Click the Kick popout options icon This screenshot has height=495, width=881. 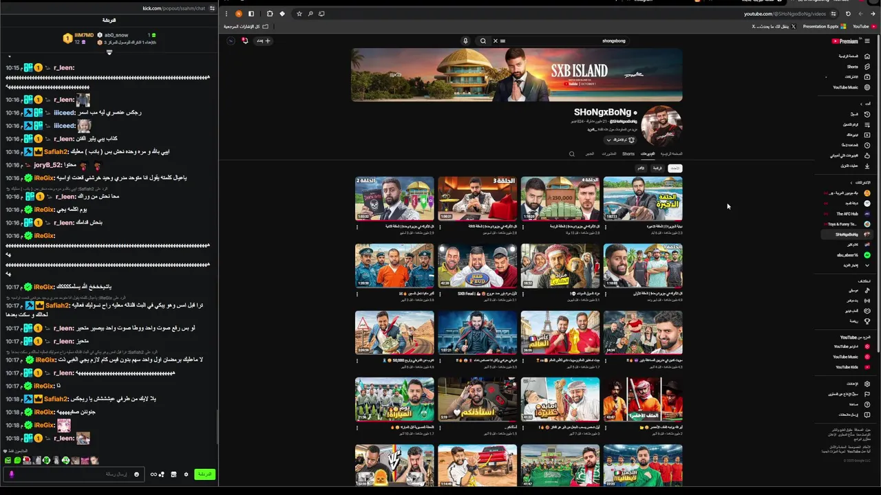[x=212, y=8]
